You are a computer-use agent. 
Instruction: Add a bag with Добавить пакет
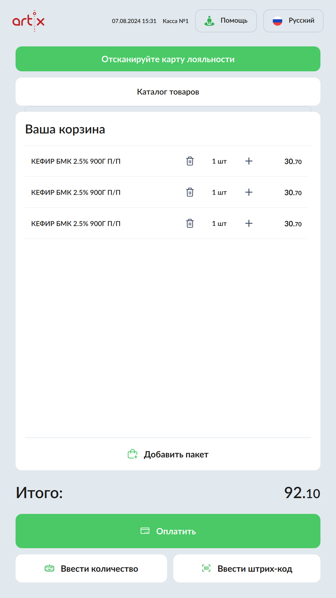[x=168, y=454]
